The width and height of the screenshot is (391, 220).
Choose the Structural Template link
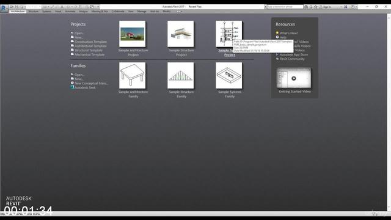tap(89, 50)
